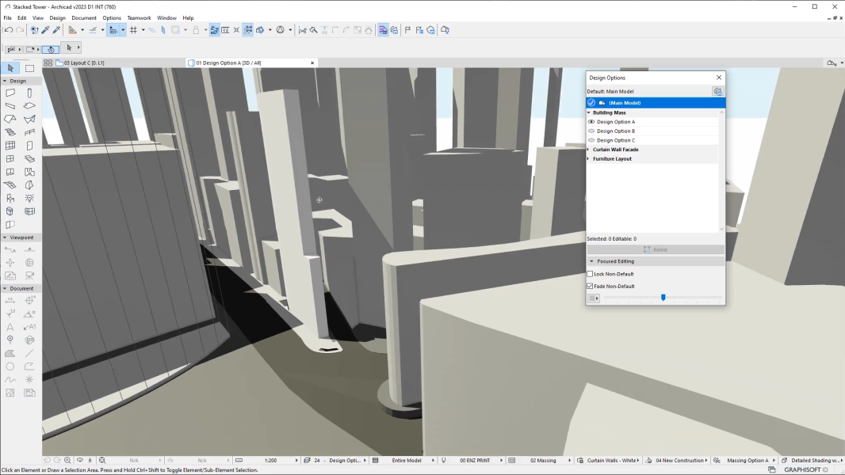
Task: Activate the Main Model checkmark
Action: (591, 103)
